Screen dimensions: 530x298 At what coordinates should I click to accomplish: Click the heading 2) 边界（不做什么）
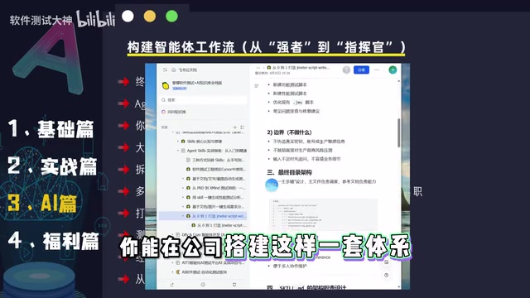(289, 132)
